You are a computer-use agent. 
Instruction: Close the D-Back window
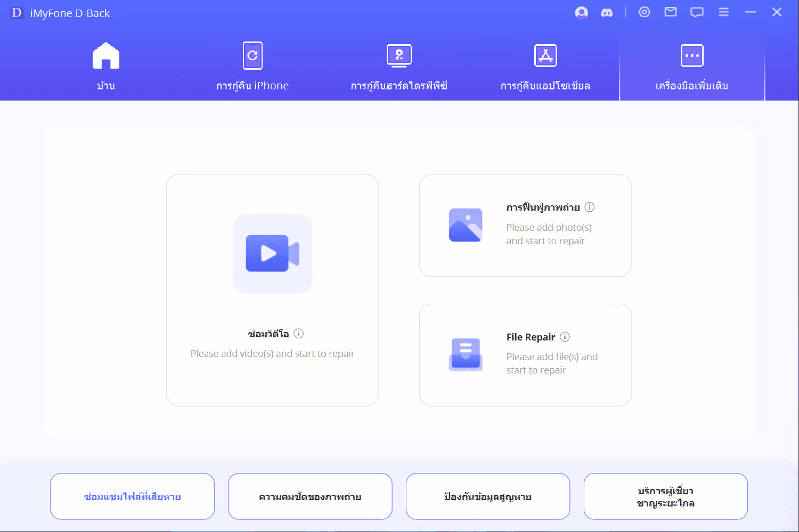(x=777, y=12)
